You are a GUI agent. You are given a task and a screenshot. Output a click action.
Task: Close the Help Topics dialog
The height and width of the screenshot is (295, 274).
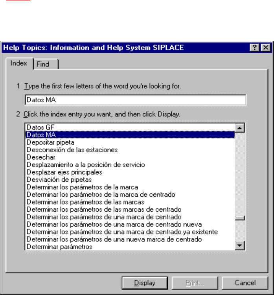(x=266, y=48)
